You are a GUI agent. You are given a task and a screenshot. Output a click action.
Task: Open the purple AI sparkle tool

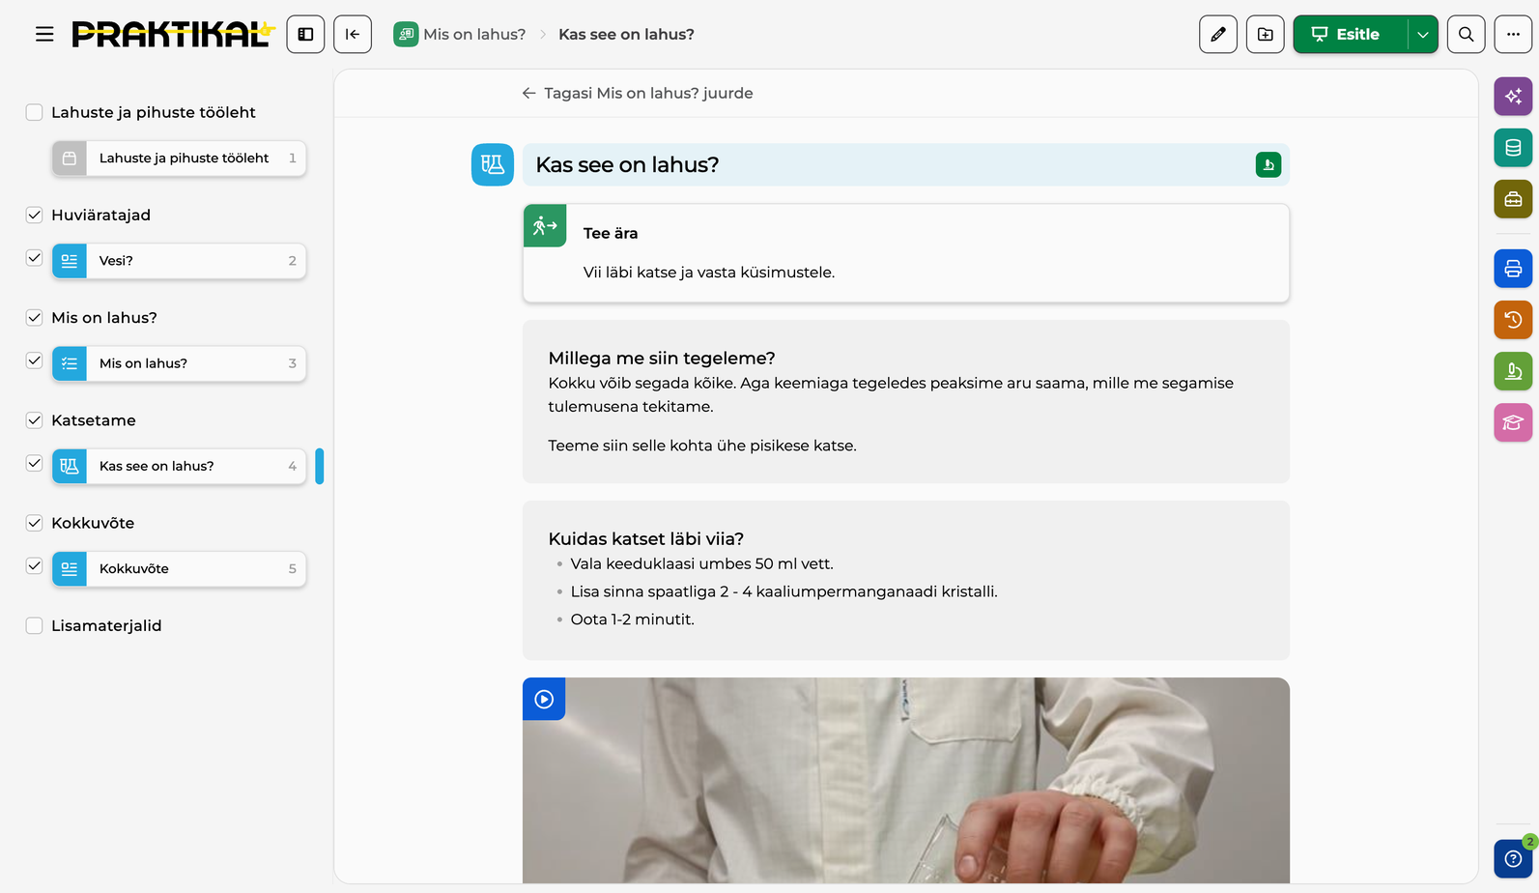tap(1513, 96)
